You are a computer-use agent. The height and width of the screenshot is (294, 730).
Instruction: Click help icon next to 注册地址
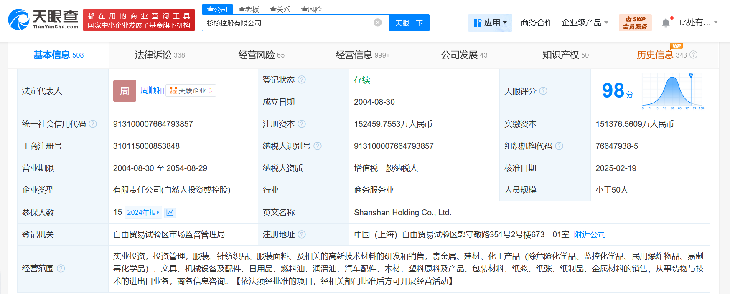click(302, 234)
